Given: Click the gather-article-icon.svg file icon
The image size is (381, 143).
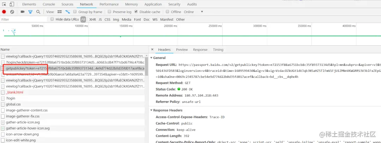Looking at the screenshot, I should [3, 122].
